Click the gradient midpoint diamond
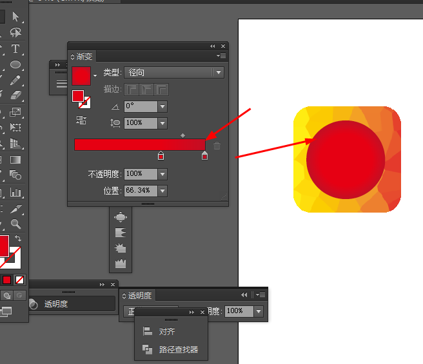Screen dimensions: 423x364 (x=183, y=135)
